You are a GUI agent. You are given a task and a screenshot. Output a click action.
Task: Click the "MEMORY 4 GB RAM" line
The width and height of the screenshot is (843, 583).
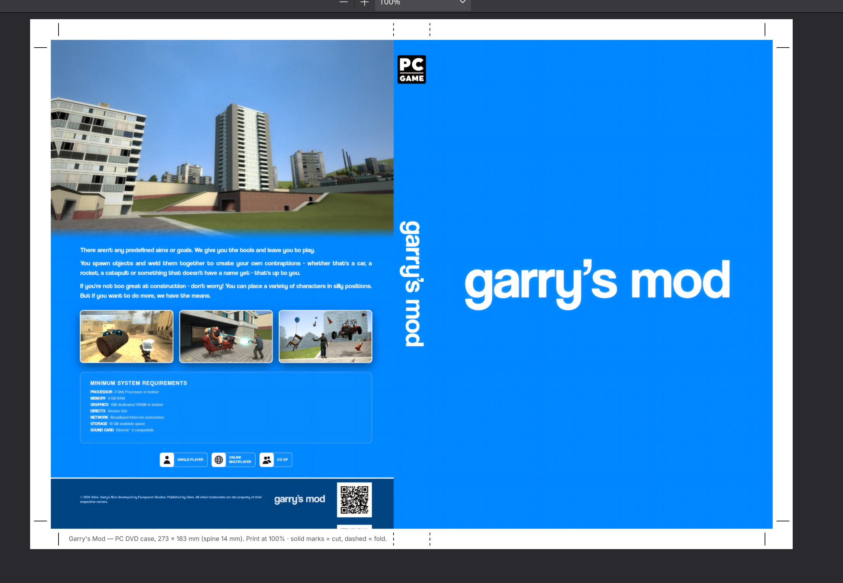tap(107, 398)
